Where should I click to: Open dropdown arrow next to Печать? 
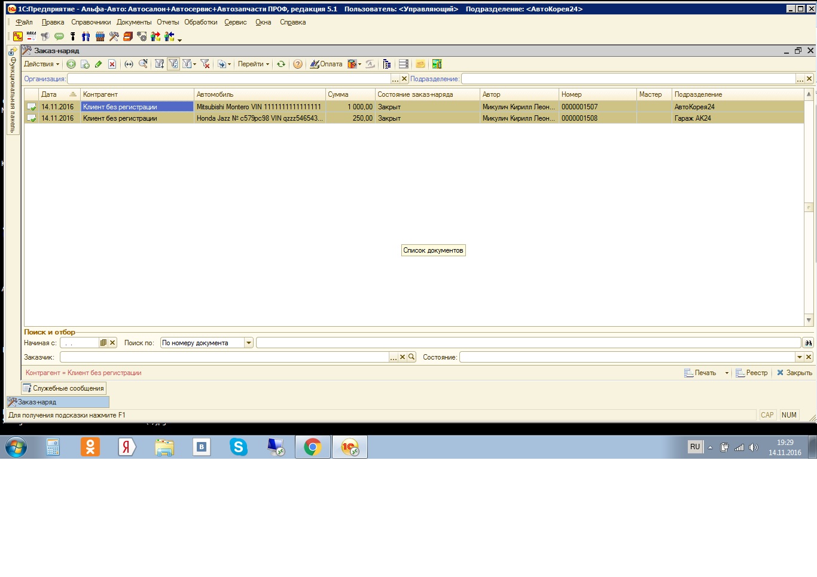pyautogui.click(x=727, y=373)
